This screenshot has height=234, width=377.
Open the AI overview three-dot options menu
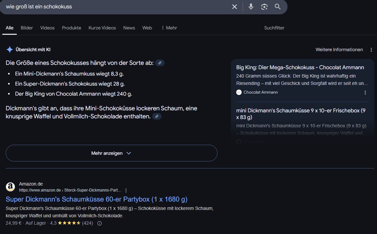pyautogui.click(x=371, y=49)
